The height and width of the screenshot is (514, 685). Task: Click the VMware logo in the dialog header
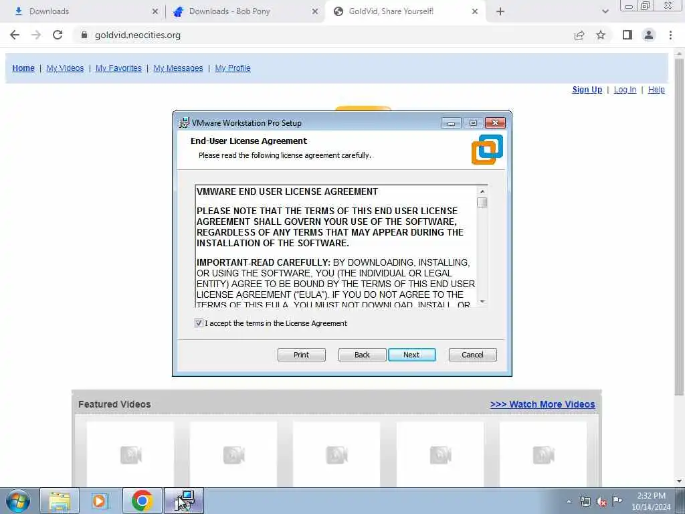coord(487,149)
